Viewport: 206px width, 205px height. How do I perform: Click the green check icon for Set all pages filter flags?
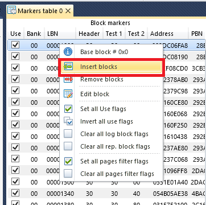click(68, 161)
